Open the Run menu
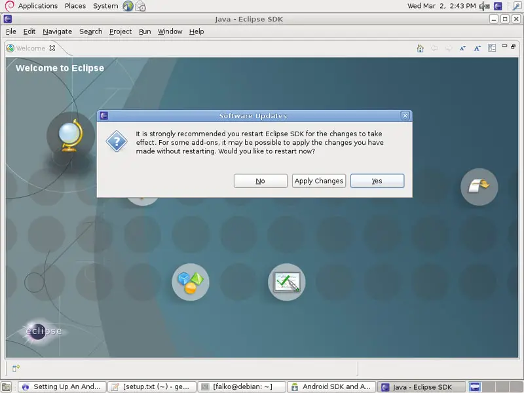Screen dimensions: 524x393 tap(145, 31)
